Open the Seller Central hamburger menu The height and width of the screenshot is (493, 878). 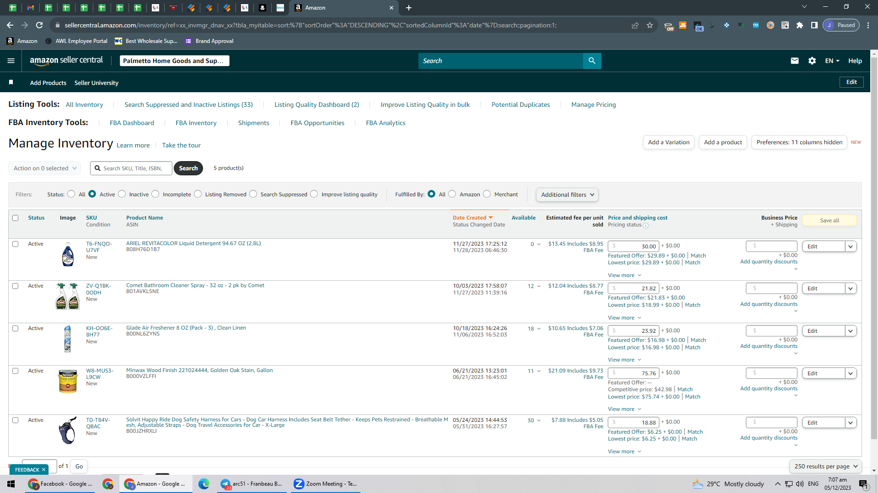tap(11, 61)
